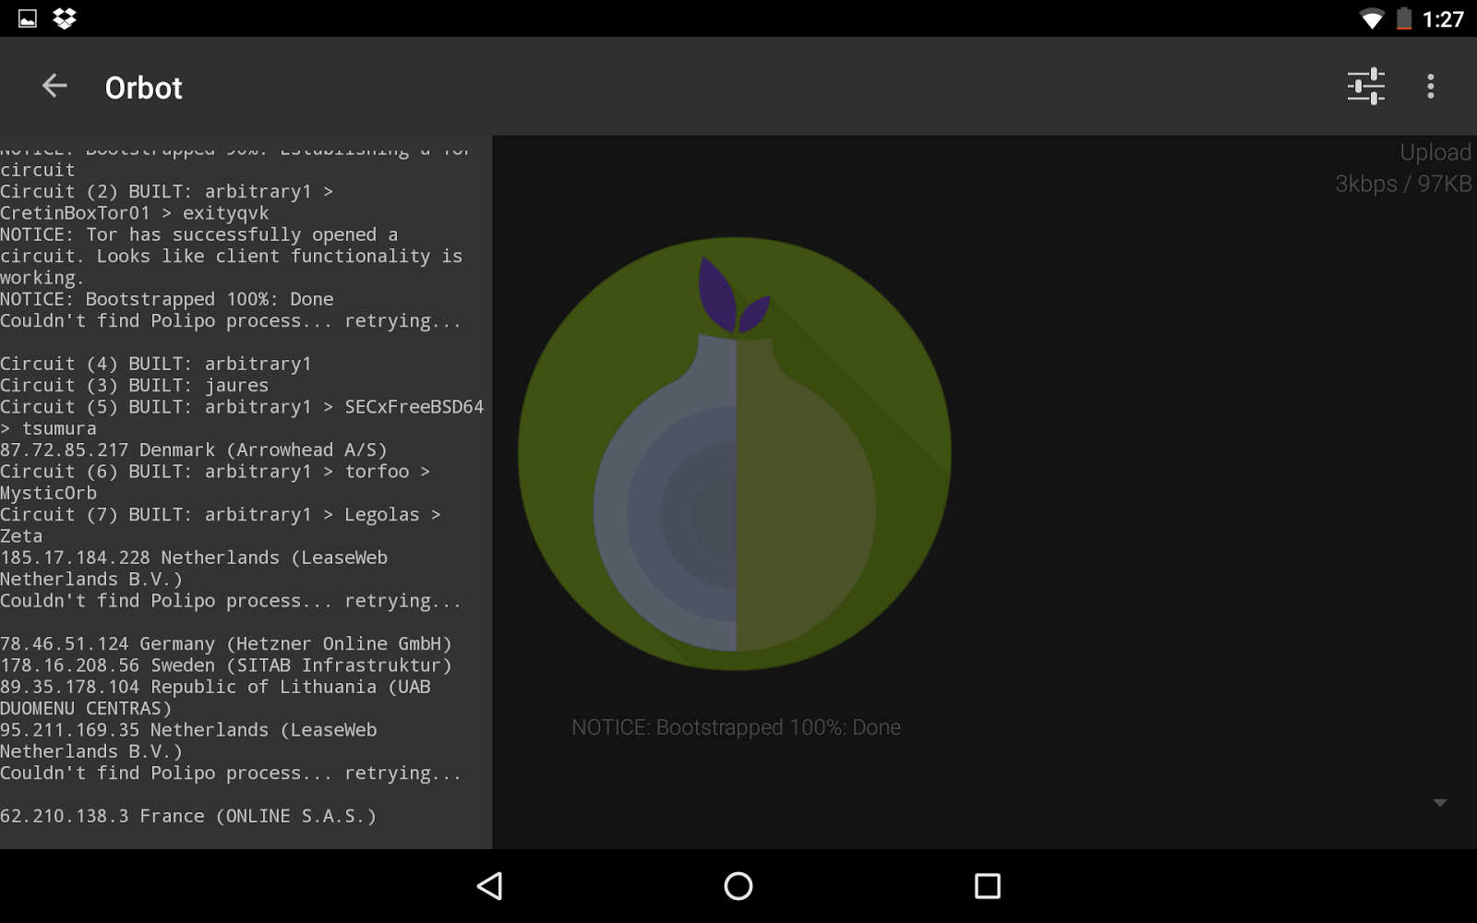
Task: Select log line 'Circuit (5) BUILT: arbitrary1 > SECxFreeBSD64'
Action: pyautogui.click(x=242, y=407)
